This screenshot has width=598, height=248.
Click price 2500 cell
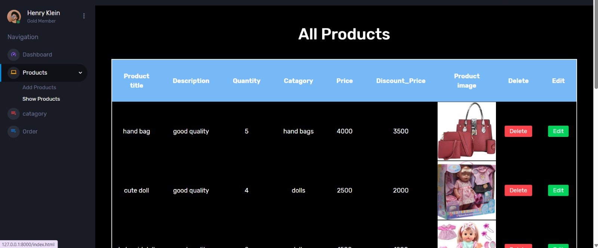[x=345, y=190]
